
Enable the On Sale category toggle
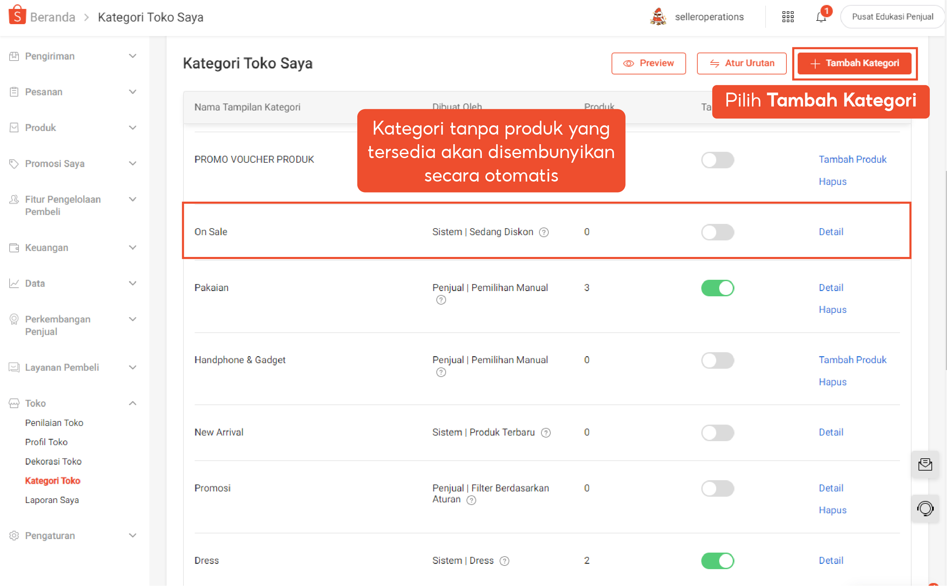(x=718, y=232)
